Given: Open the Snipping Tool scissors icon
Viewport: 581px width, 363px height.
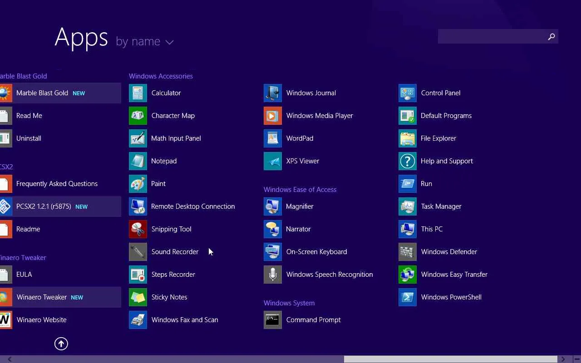Looking at the screenshot, I should (138, 229).
